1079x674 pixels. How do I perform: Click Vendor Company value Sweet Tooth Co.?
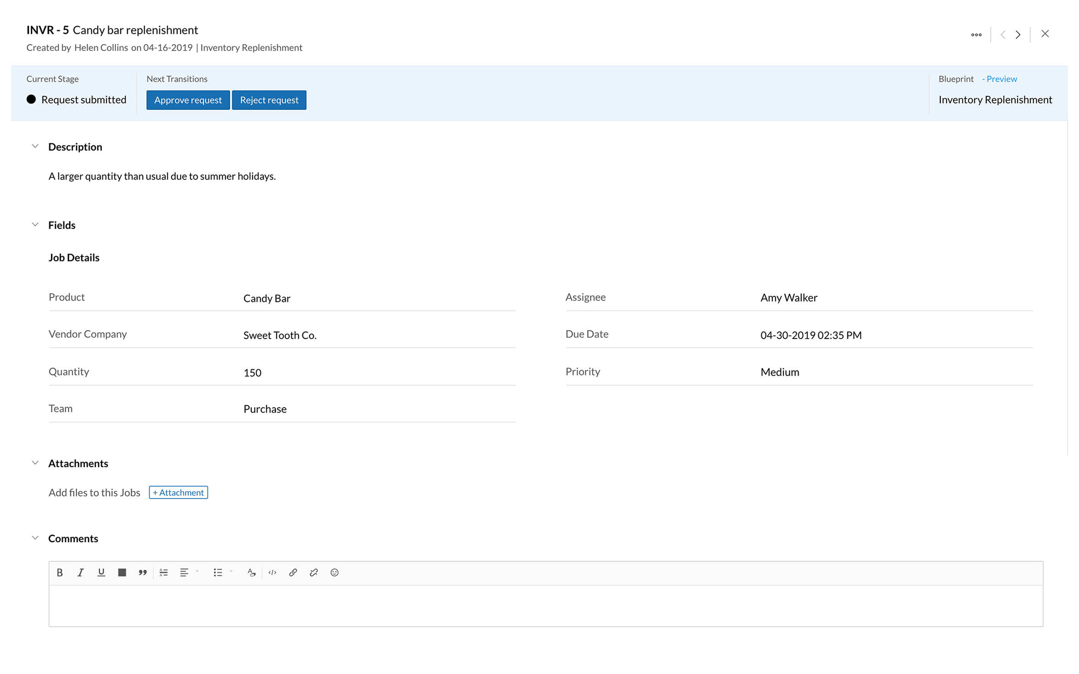point(280,335)
